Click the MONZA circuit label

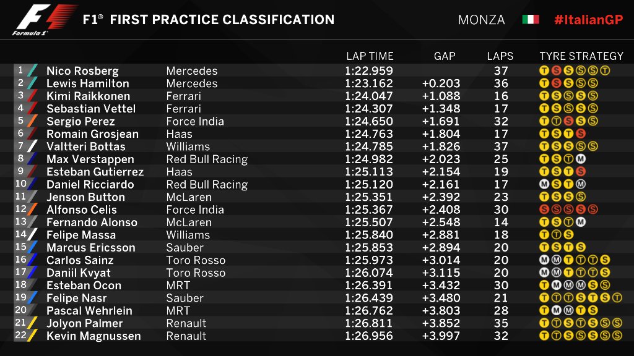coord(481,20)
